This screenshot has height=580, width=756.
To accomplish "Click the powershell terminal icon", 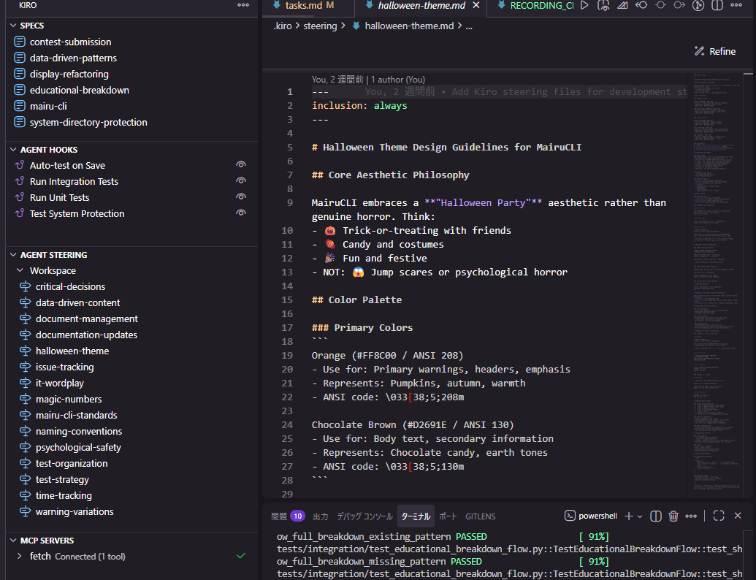I will (570, 516).
